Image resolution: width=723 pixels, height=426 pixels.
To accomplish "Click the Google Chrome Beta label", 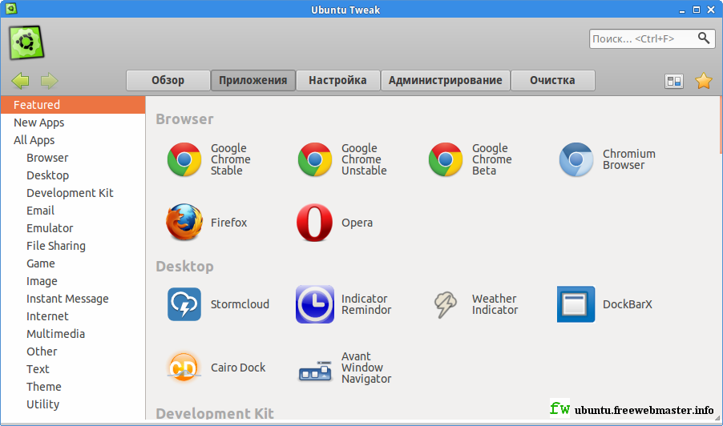I will click(491, 159).
